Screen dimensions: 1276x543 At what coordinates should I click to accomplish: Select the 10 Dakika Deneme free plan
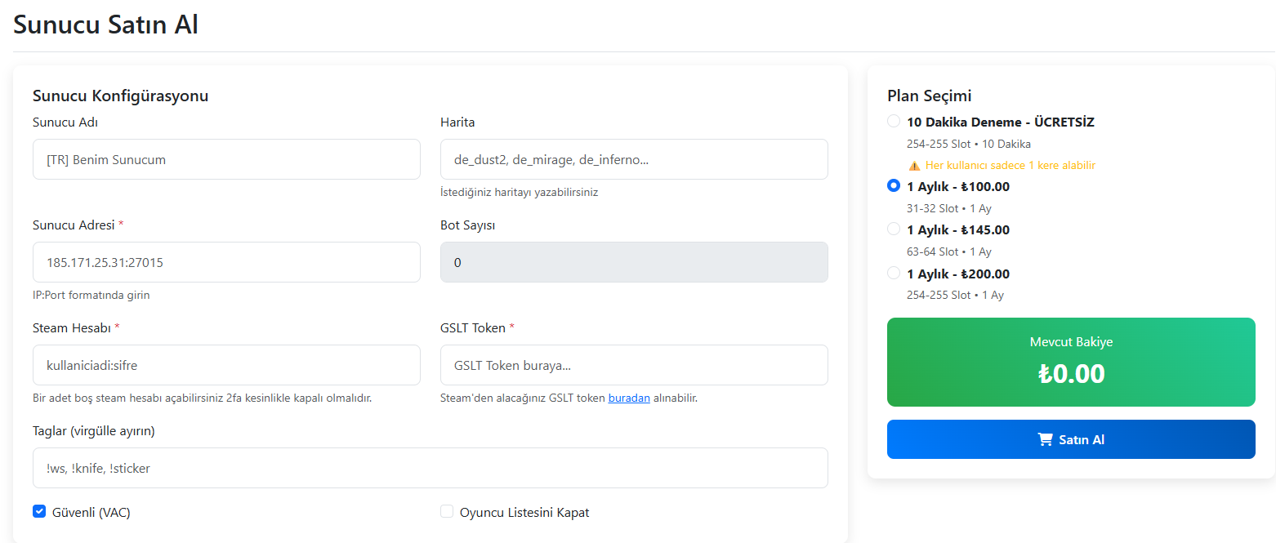coord(894,122)
